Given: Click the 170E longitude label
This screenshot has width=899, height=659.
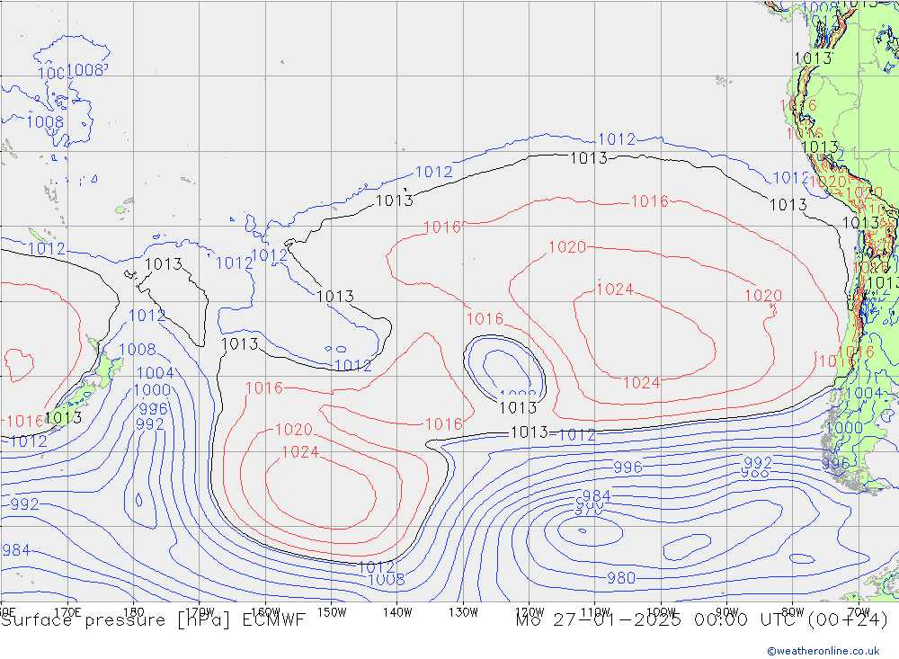Looking at the screenshot, I should pos(67,612).
